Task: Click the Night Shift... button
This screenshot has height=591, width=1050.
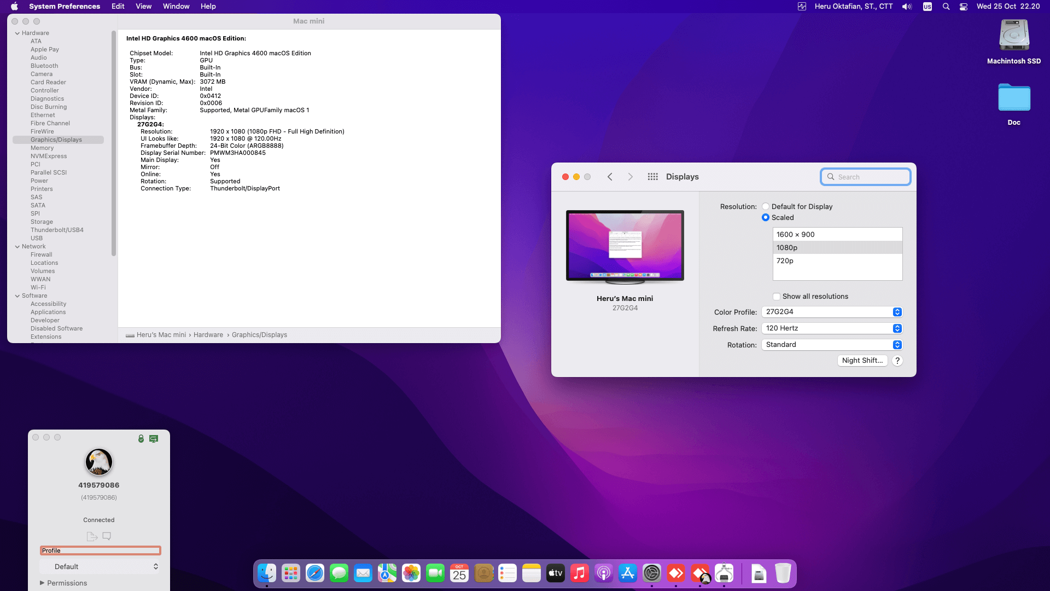Action: coord(862,361)
